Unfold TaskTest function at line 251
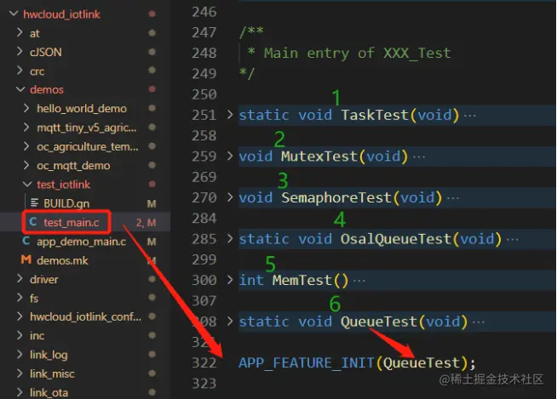This screenshot has width=557, height=399. (230, 115)
